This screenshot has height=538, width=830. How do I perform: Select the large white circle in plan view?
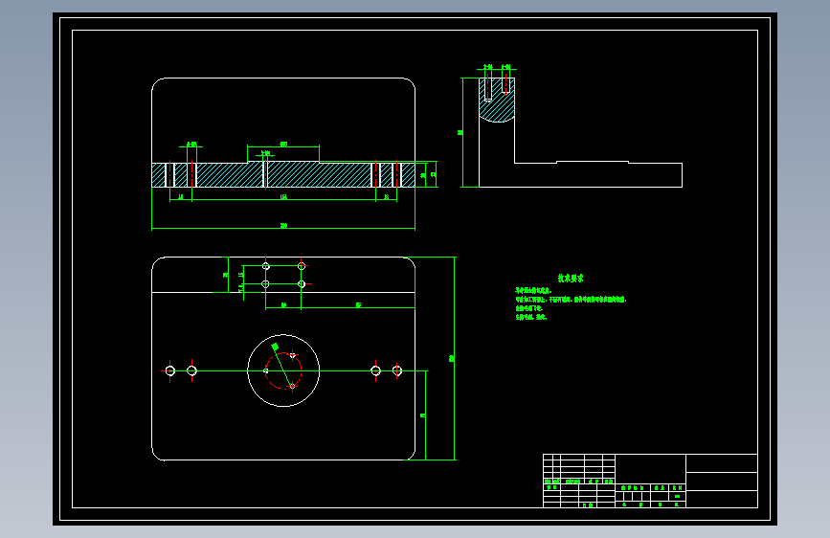pyautogui.click(x=283, y=370)
